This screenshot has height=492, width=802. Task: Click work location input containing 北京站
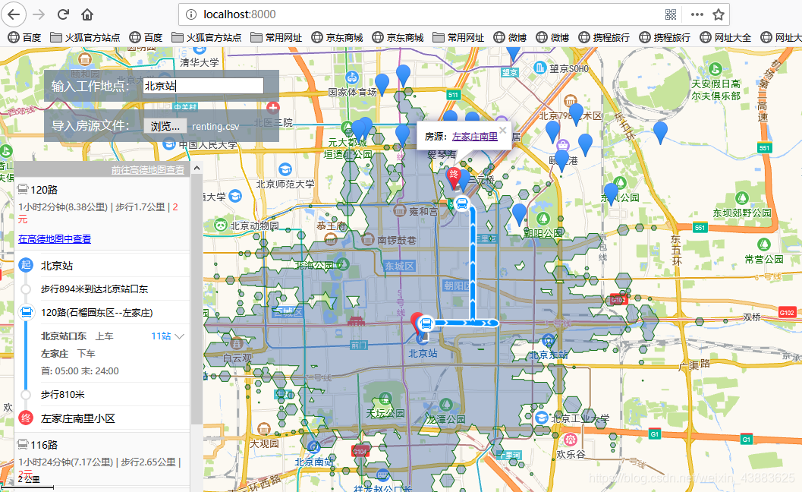(203, 86)
